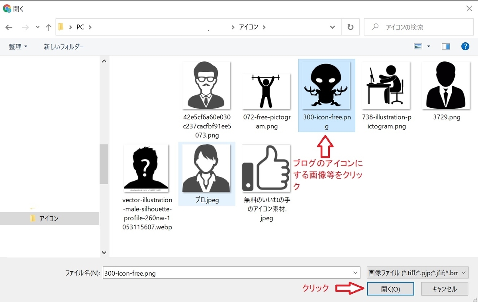478x302 pixels.
Task: Click PC in the breadcrumb path
Action: (x=80, y=27)
